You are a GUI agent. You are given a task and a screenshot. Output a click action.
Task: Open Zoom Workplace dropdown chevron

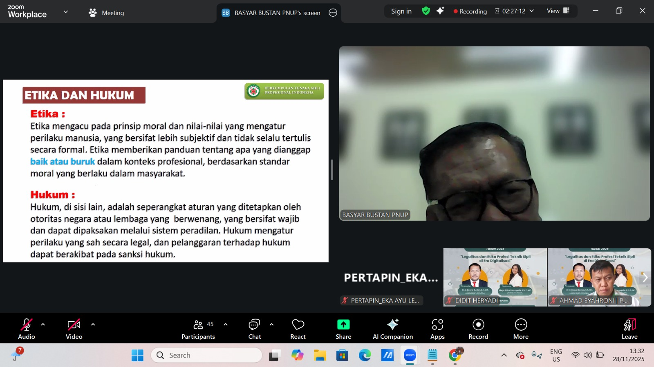pyautogui.click(x=66, y=12)
